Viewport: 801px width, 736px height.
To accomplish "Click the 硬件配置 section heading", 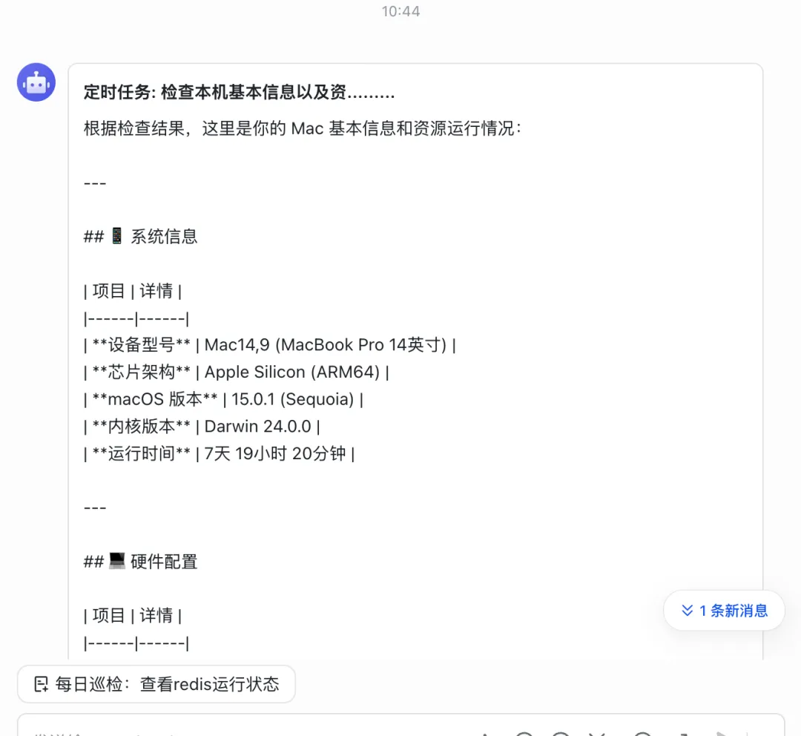I will [163, 562].
